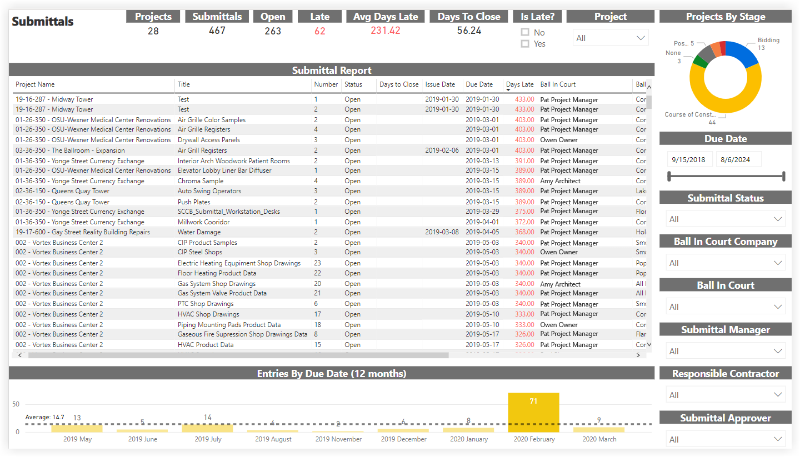Sort by Days to Close column header
Screen dimensions: 800x457
(x=399, y=84)
